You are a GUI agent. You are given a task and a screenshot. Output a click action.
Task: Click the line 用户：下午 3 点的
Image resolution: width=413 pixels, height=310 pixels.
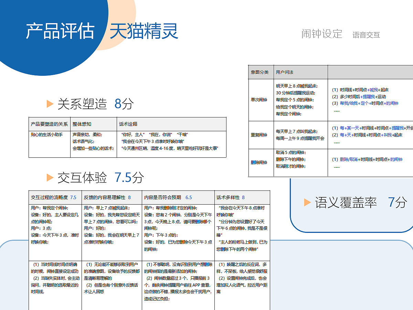[161, 235]
